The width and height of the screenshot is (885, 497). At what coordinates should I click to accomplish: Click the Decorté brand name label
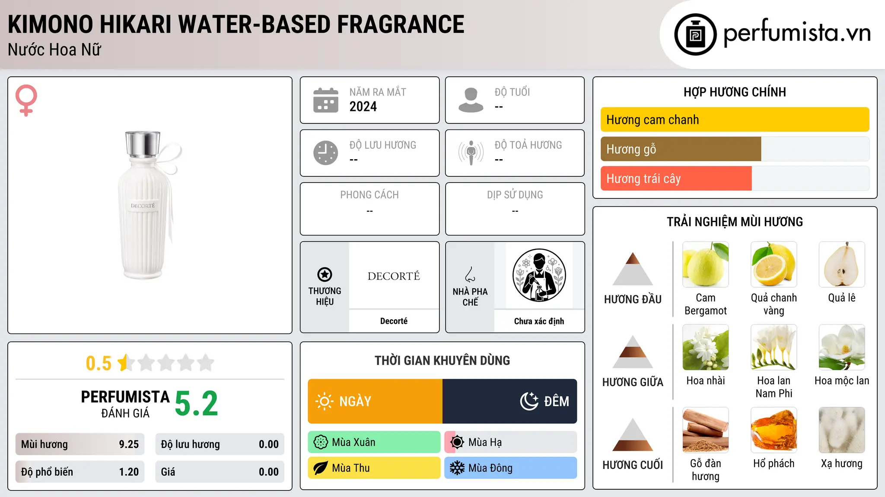[x=394, y=321]
